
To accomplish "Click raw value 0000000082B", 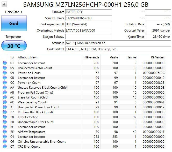I will point(154,83).
